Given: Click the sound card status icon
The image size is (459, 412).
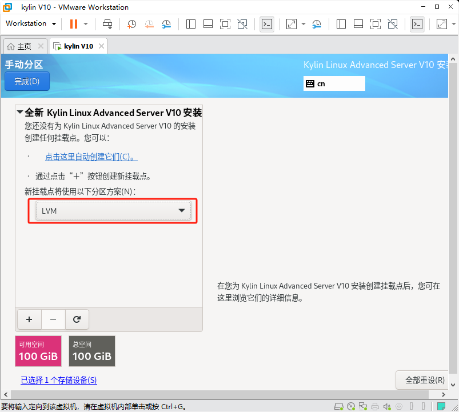Looking at the screenshot, I should pos(387,406).
